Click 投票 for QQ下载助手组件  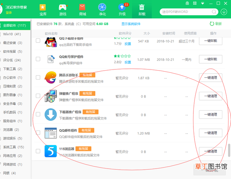[128, 44]
